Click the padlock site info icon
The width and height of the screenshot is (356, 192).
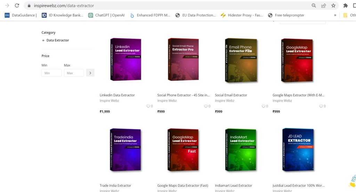(29, 6)
